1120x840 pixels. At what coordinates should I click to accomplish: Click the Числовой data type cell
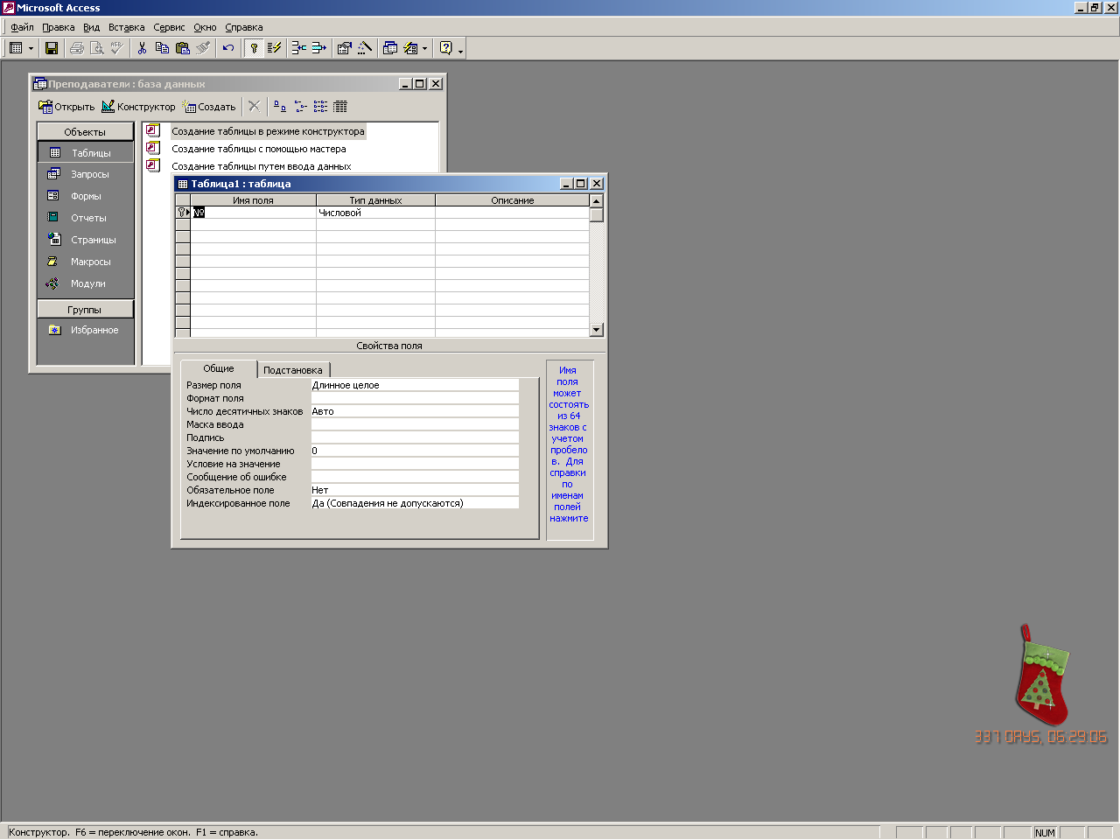[375, 213]
